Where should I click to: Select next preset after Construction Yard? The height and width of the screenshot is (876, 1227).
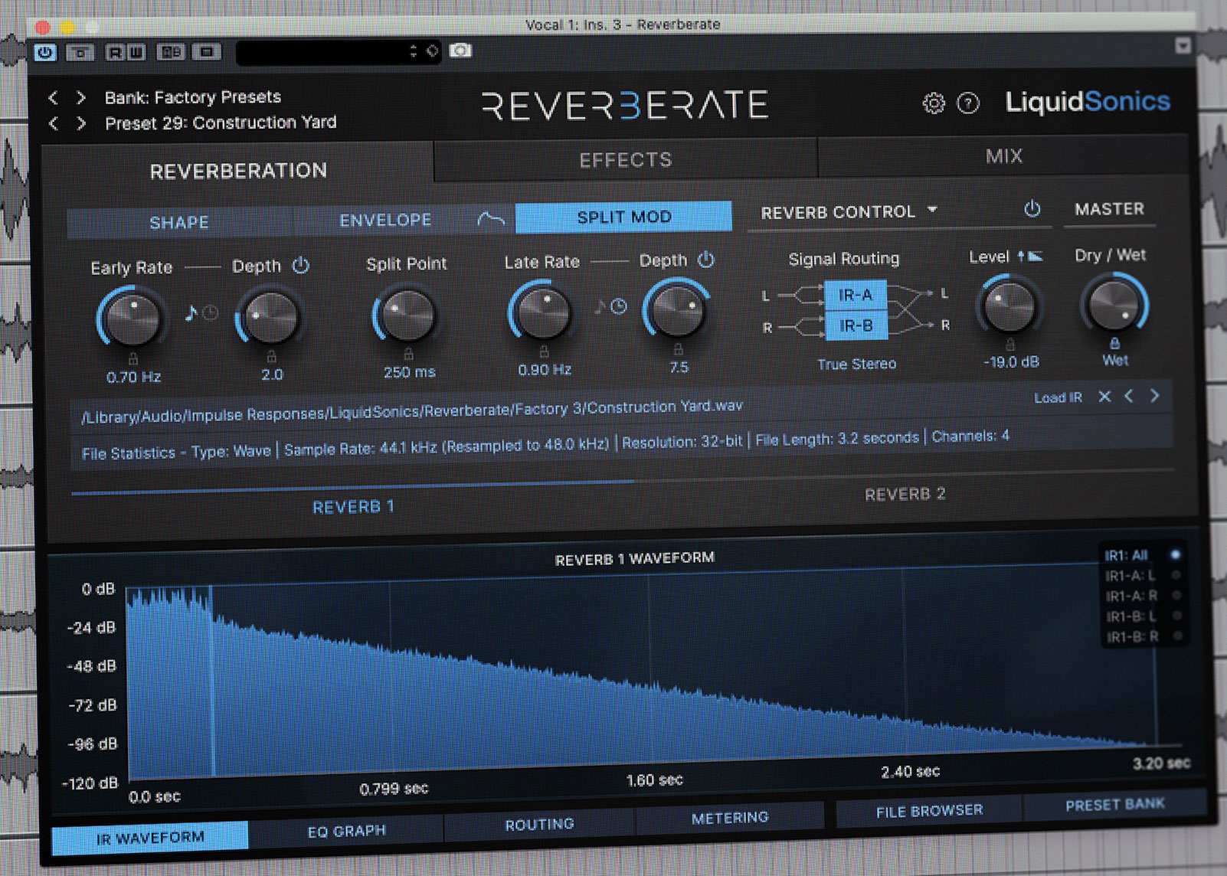pyautogui.click(x=80, y=123)
